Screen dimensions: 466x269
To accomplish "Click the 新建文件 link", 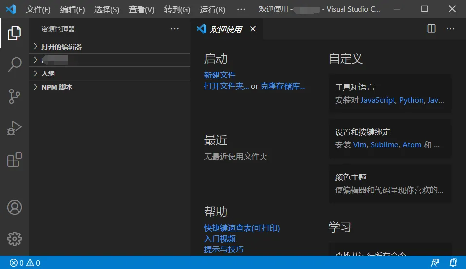I will (220, 75).
